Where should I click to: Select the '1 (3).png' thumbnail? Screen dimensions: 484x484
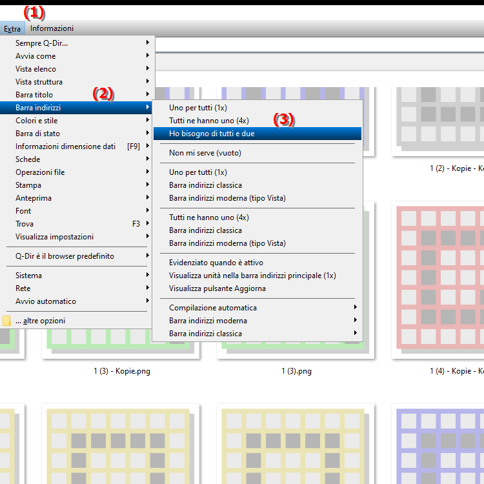click(x=296, y=371)
